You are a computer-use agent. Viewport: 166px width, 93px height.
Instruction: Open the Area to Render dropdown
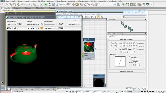coord(11,24)
